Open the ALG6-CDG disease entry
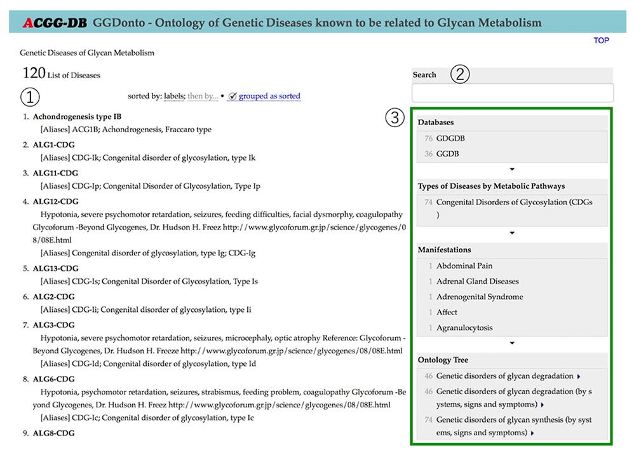Image resolution: width=634 pixels, height=455 pixels. [54, 379]
